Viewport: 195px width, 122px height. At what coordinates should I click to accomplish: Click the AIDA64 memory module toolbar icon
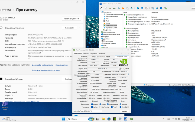click(x=114, y=8)
